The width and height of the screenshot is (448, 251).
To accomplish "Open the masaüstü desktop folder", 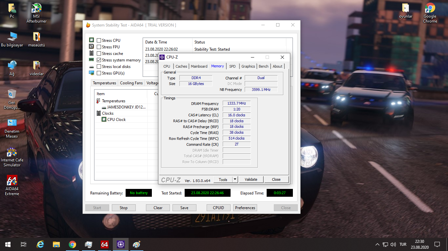I will tap(36, 39).
